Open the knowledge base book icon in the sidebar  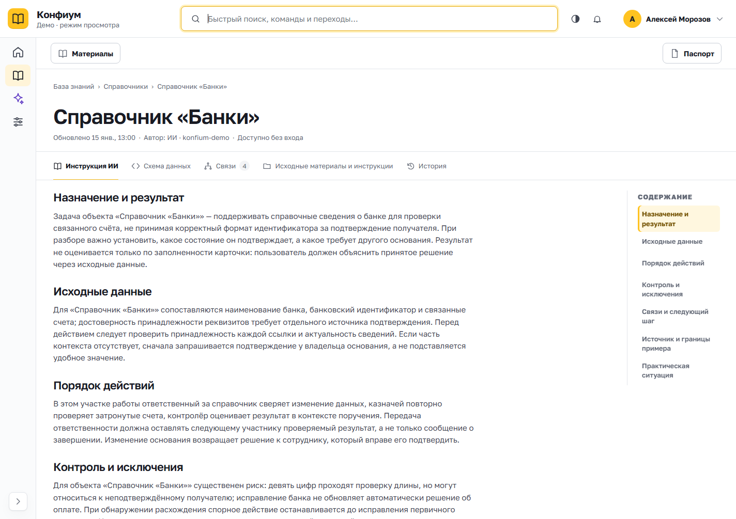(18, 75)
